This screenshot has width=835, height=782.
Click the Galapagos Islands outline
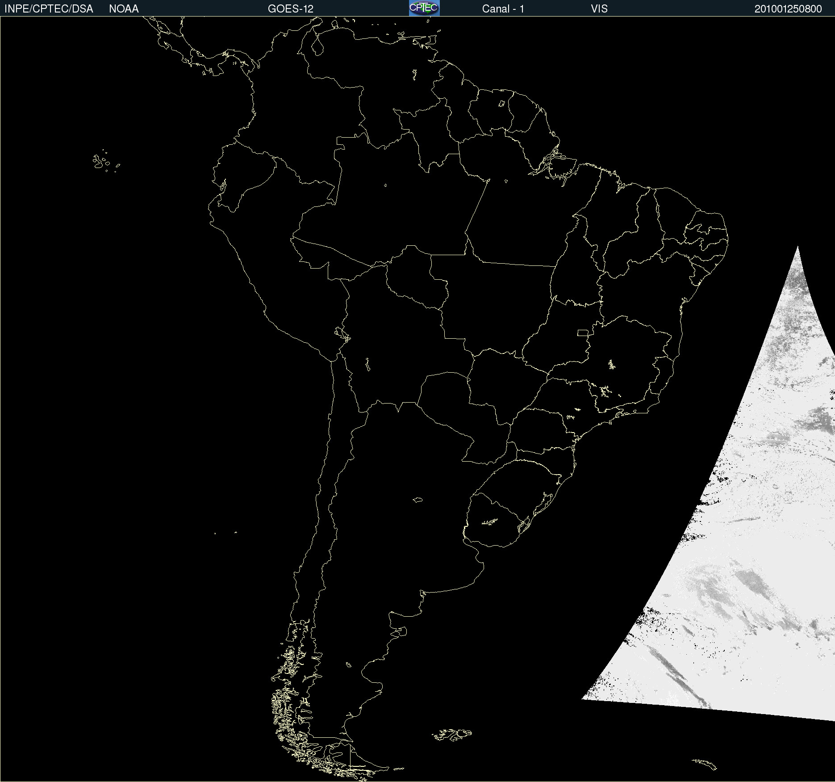(105, 161)
